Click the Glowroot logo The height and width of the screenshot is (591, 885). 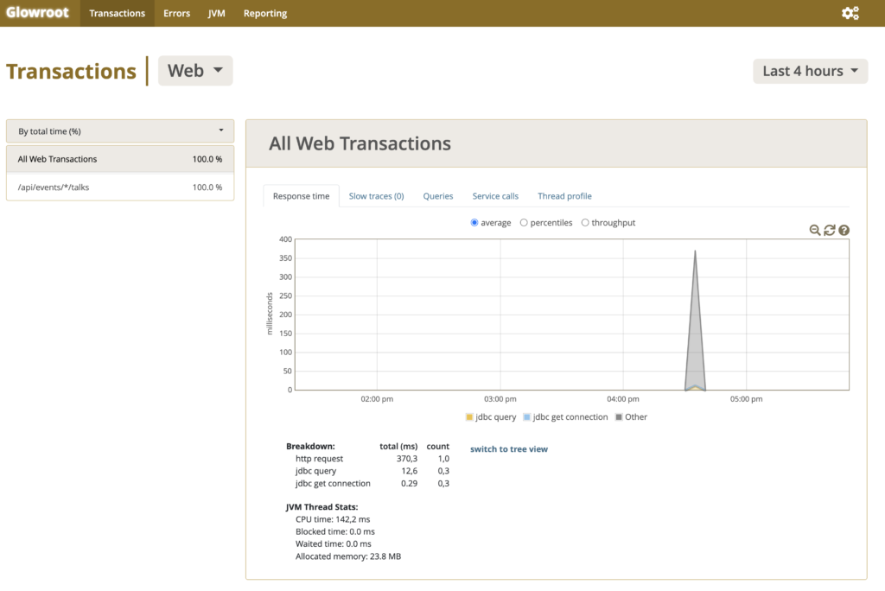pyautogui.click(x=38, y=13)
